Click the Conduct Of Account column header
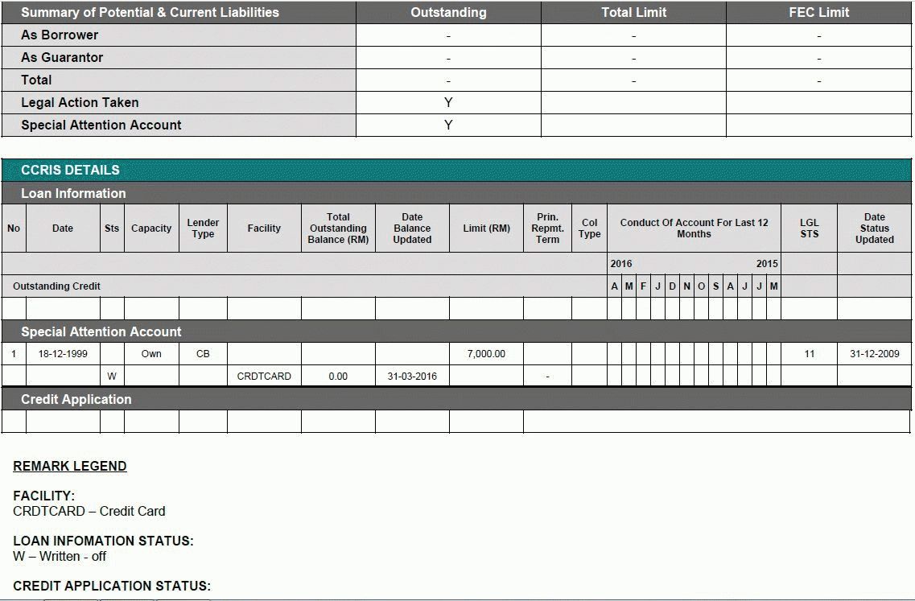The height and width of the screenshot is (601, 915). [x=694, y=228]
